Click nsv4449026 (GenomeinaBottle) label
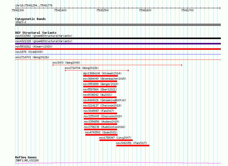 tap(105, 100)
